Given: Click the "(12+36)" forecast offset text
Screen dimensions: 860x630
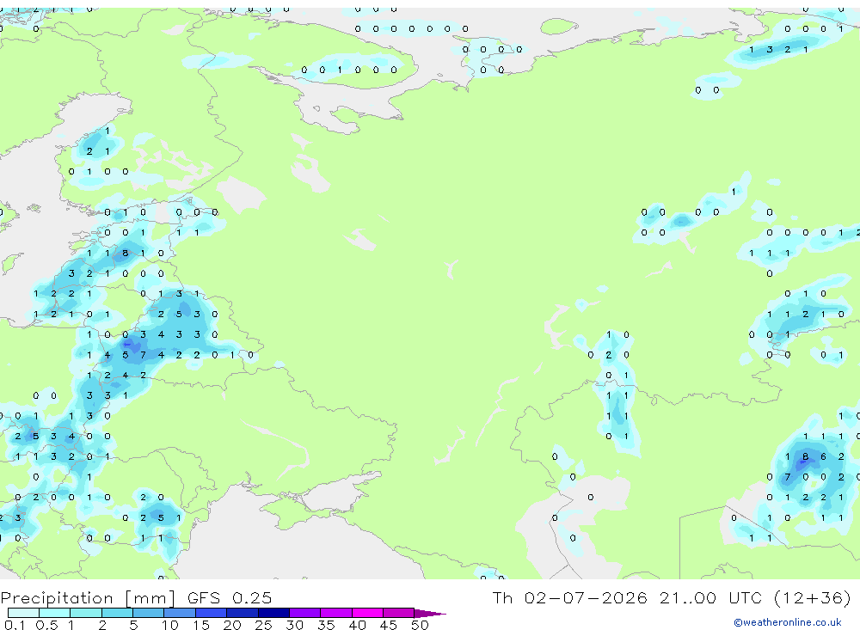Looking at the screenshot, I should pos(814,598).
